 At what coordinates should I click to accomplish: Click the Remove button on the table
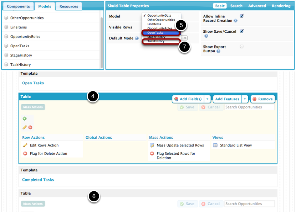click(x=262, y=99)
